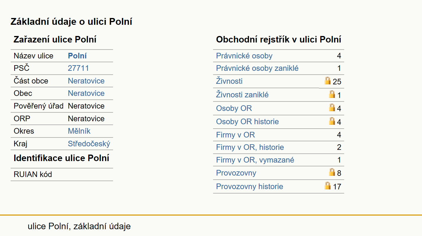Click the lock icon beside Osoby OR
The image size is (422, 236).
tap(332, 108)
